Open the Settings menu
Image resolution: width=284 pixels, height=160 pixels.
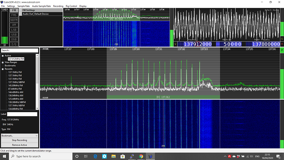(11, 6)
